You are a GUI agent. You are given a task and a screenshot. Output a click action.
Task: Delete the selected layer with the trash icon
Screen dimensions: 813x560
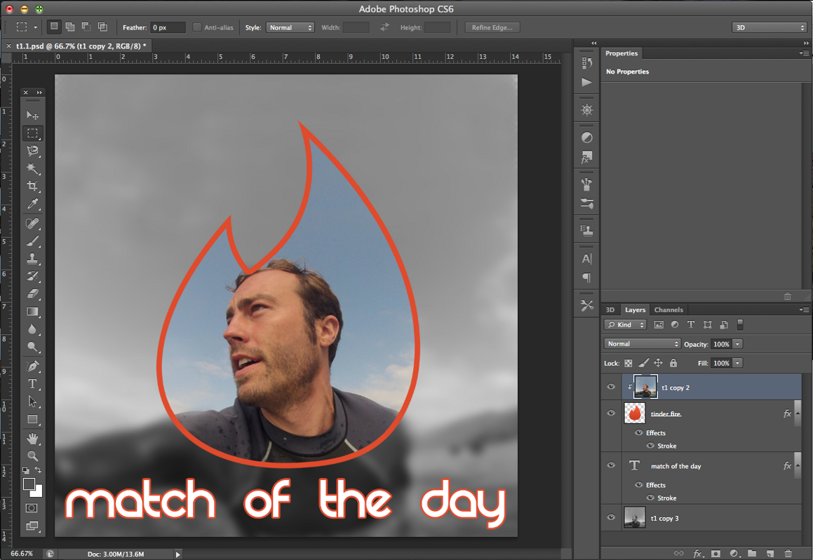788,553
